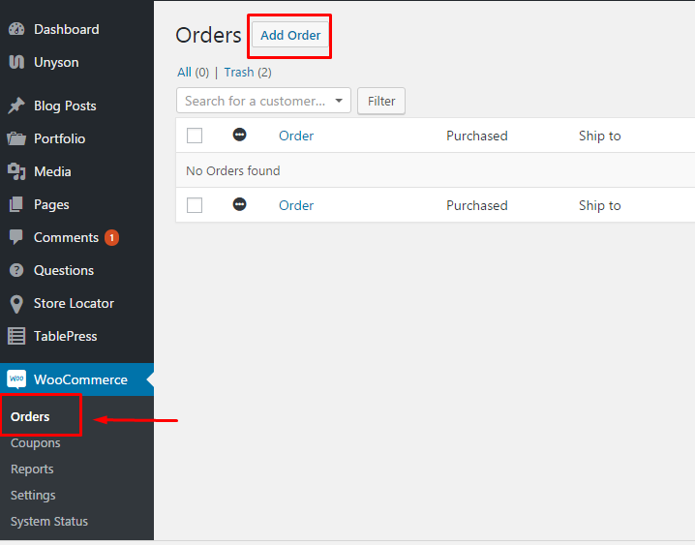
Task: Click the Add Order button
Action: coord(290,35)
